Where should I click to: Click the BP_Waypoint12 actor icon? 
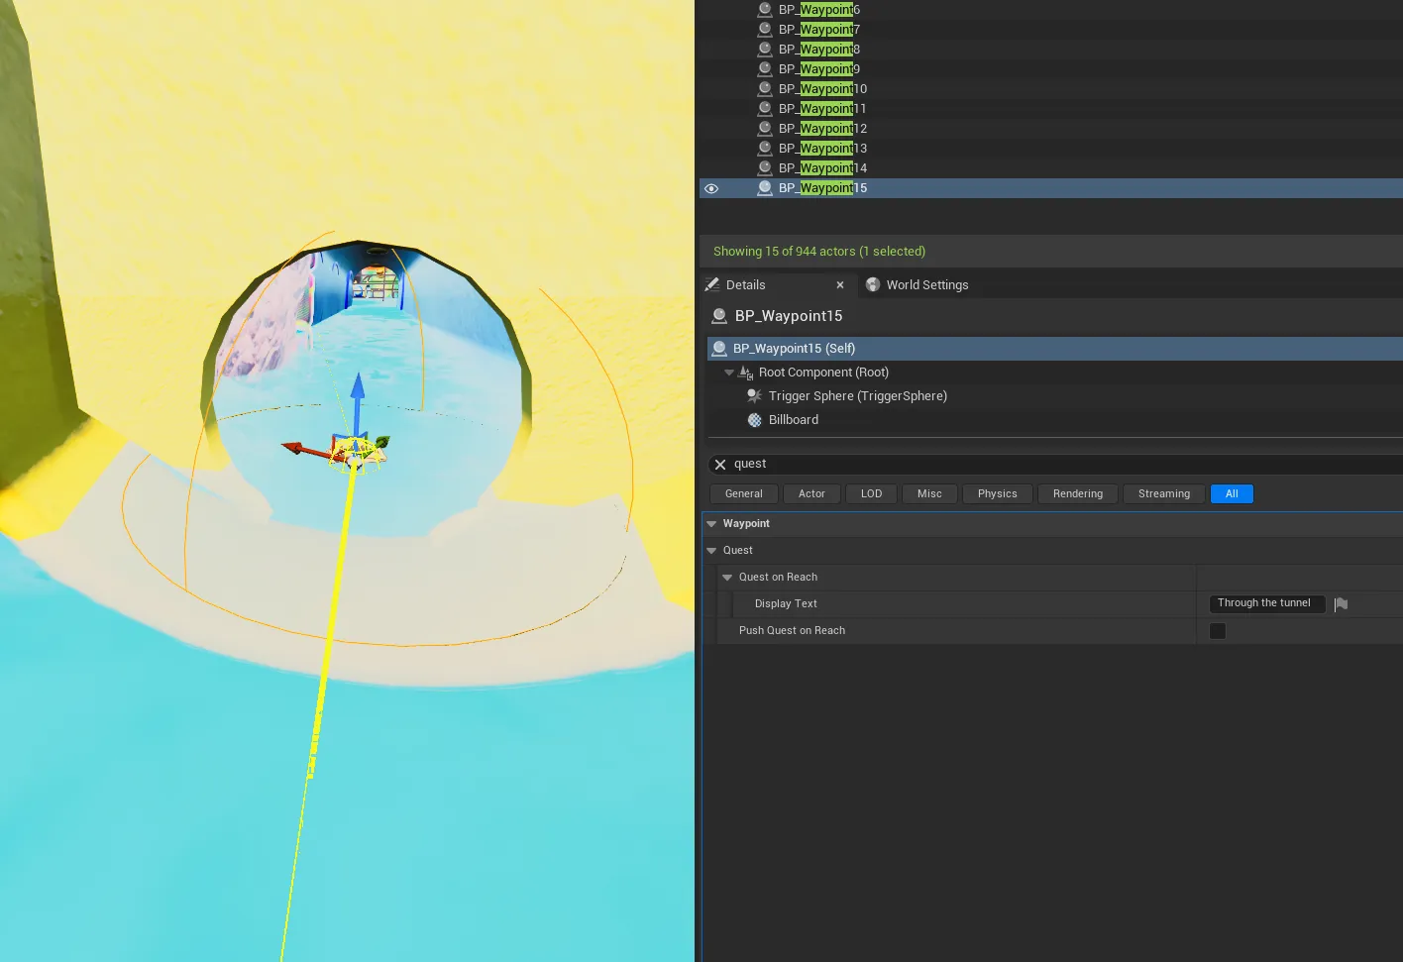pyautogui.click(x=765, y=129)
